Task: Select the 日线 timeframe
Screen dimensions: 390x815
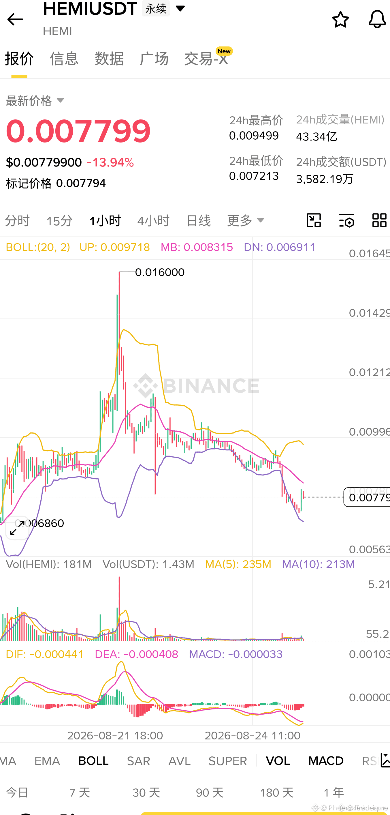Action: 198,220
